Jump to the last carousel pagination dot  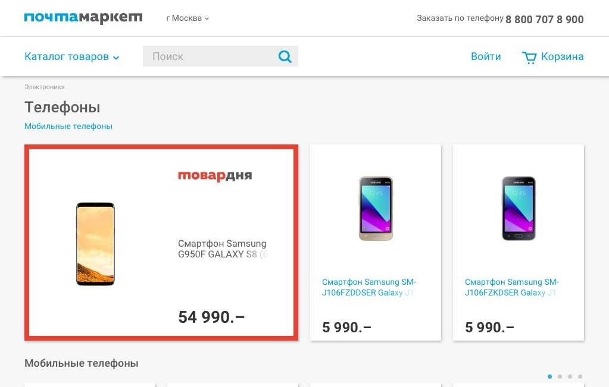(580, 376)
